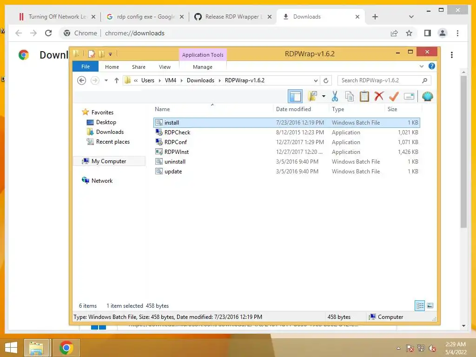The width and height of the screenshot is (476, 357).
Task: Click the clipboard Paste icon
Action: point(364,97)
